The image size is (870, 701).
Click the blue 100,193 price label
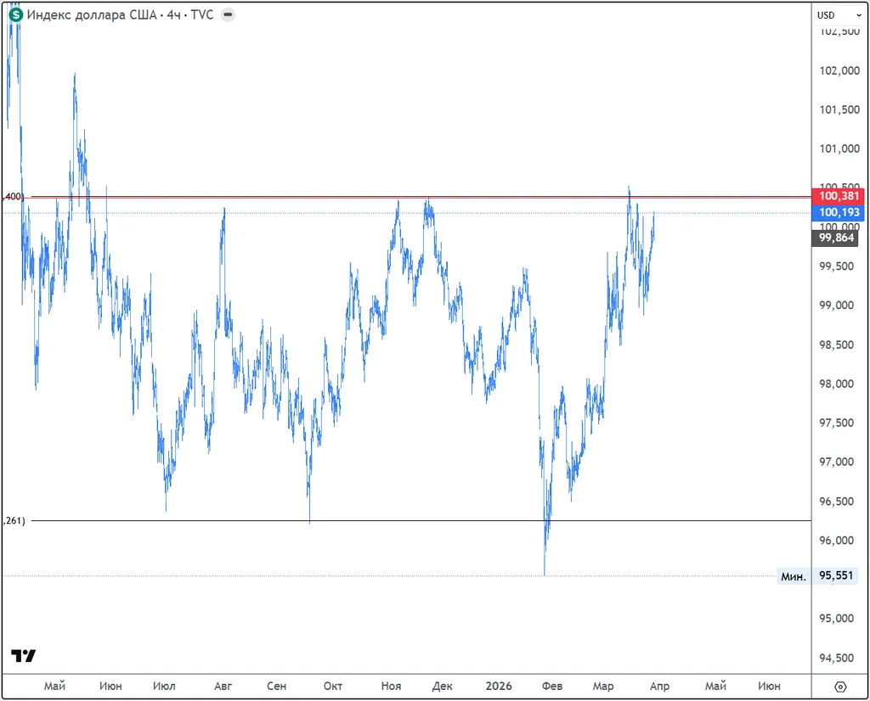click(x=839, y=212)
